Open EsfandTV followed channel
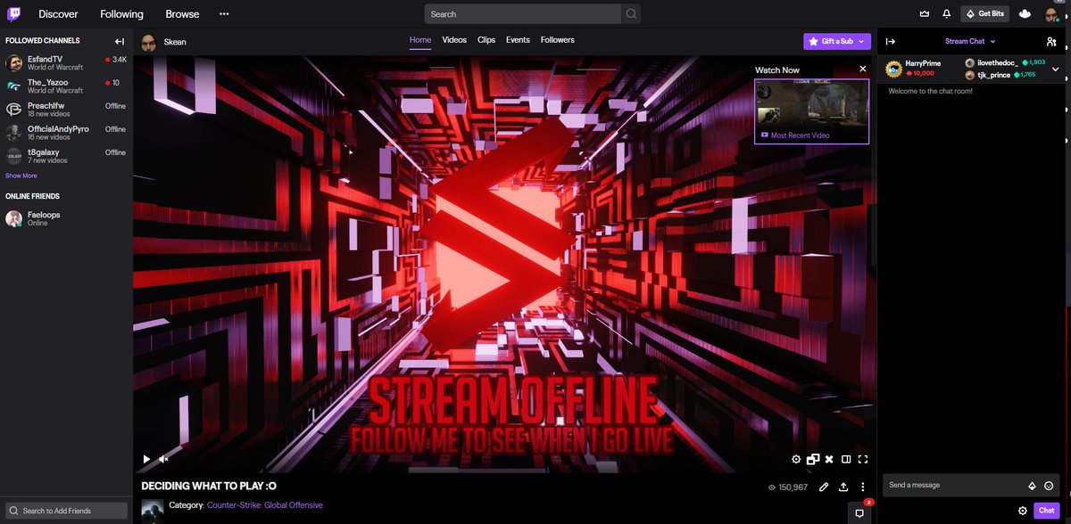The width and height of the screenshot is (1071, 524). pos(66,63)
